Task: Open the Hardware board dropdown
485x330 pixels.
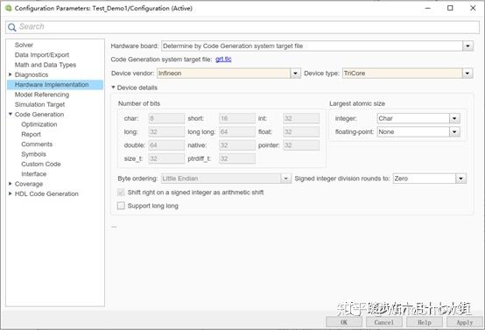Action: click(467, 46)
